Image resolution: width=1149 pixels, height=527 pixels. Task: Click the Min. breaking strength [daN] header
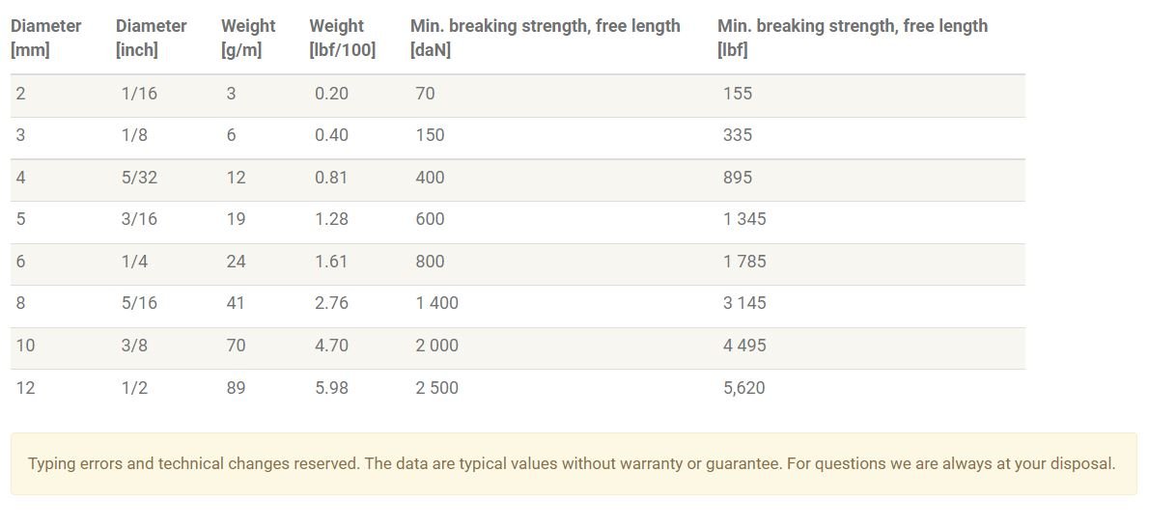pyautogui.click(x=546, y=38)
